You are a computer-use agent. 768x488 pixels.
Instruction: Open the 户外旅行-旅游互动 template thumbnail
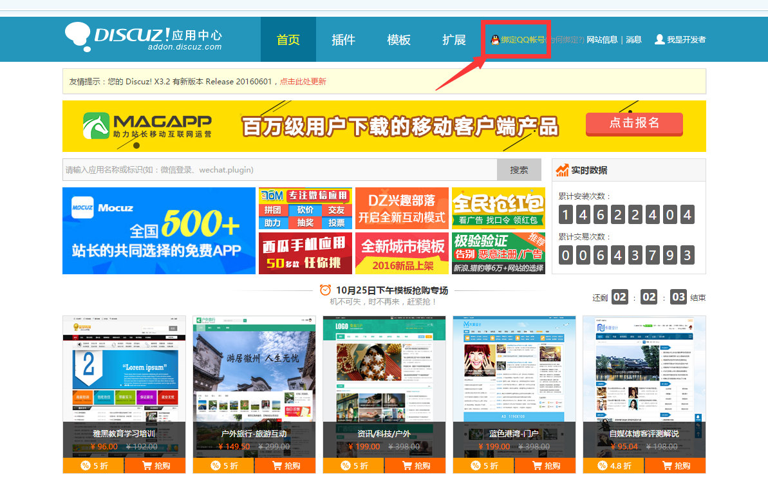254,373
